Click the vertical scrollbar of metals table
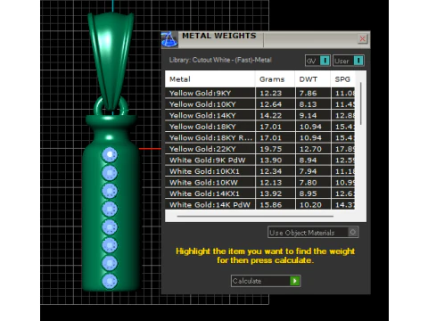This screenshot has height=321, width=428. coord(361,103)
